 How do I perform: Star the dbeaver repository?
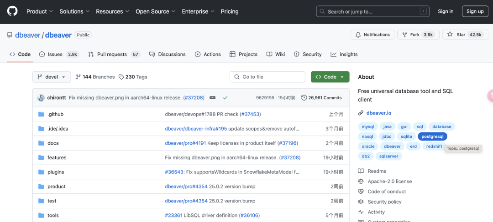pos(464,35)
